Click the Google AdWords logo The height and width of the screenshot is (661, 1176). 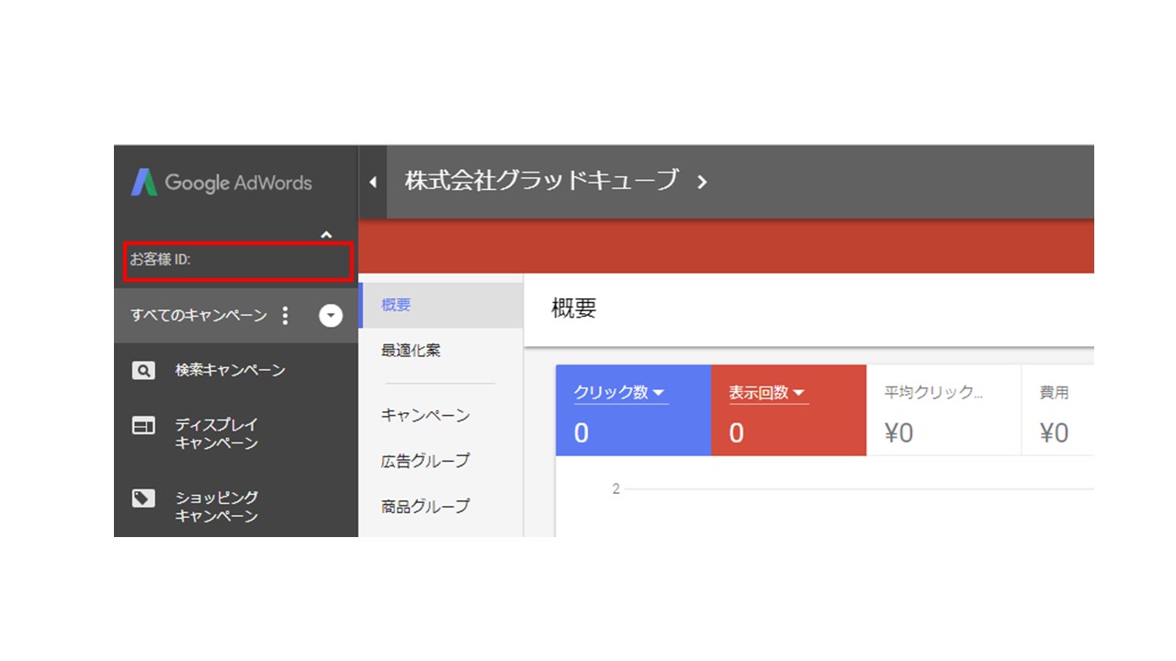[220, 183]
